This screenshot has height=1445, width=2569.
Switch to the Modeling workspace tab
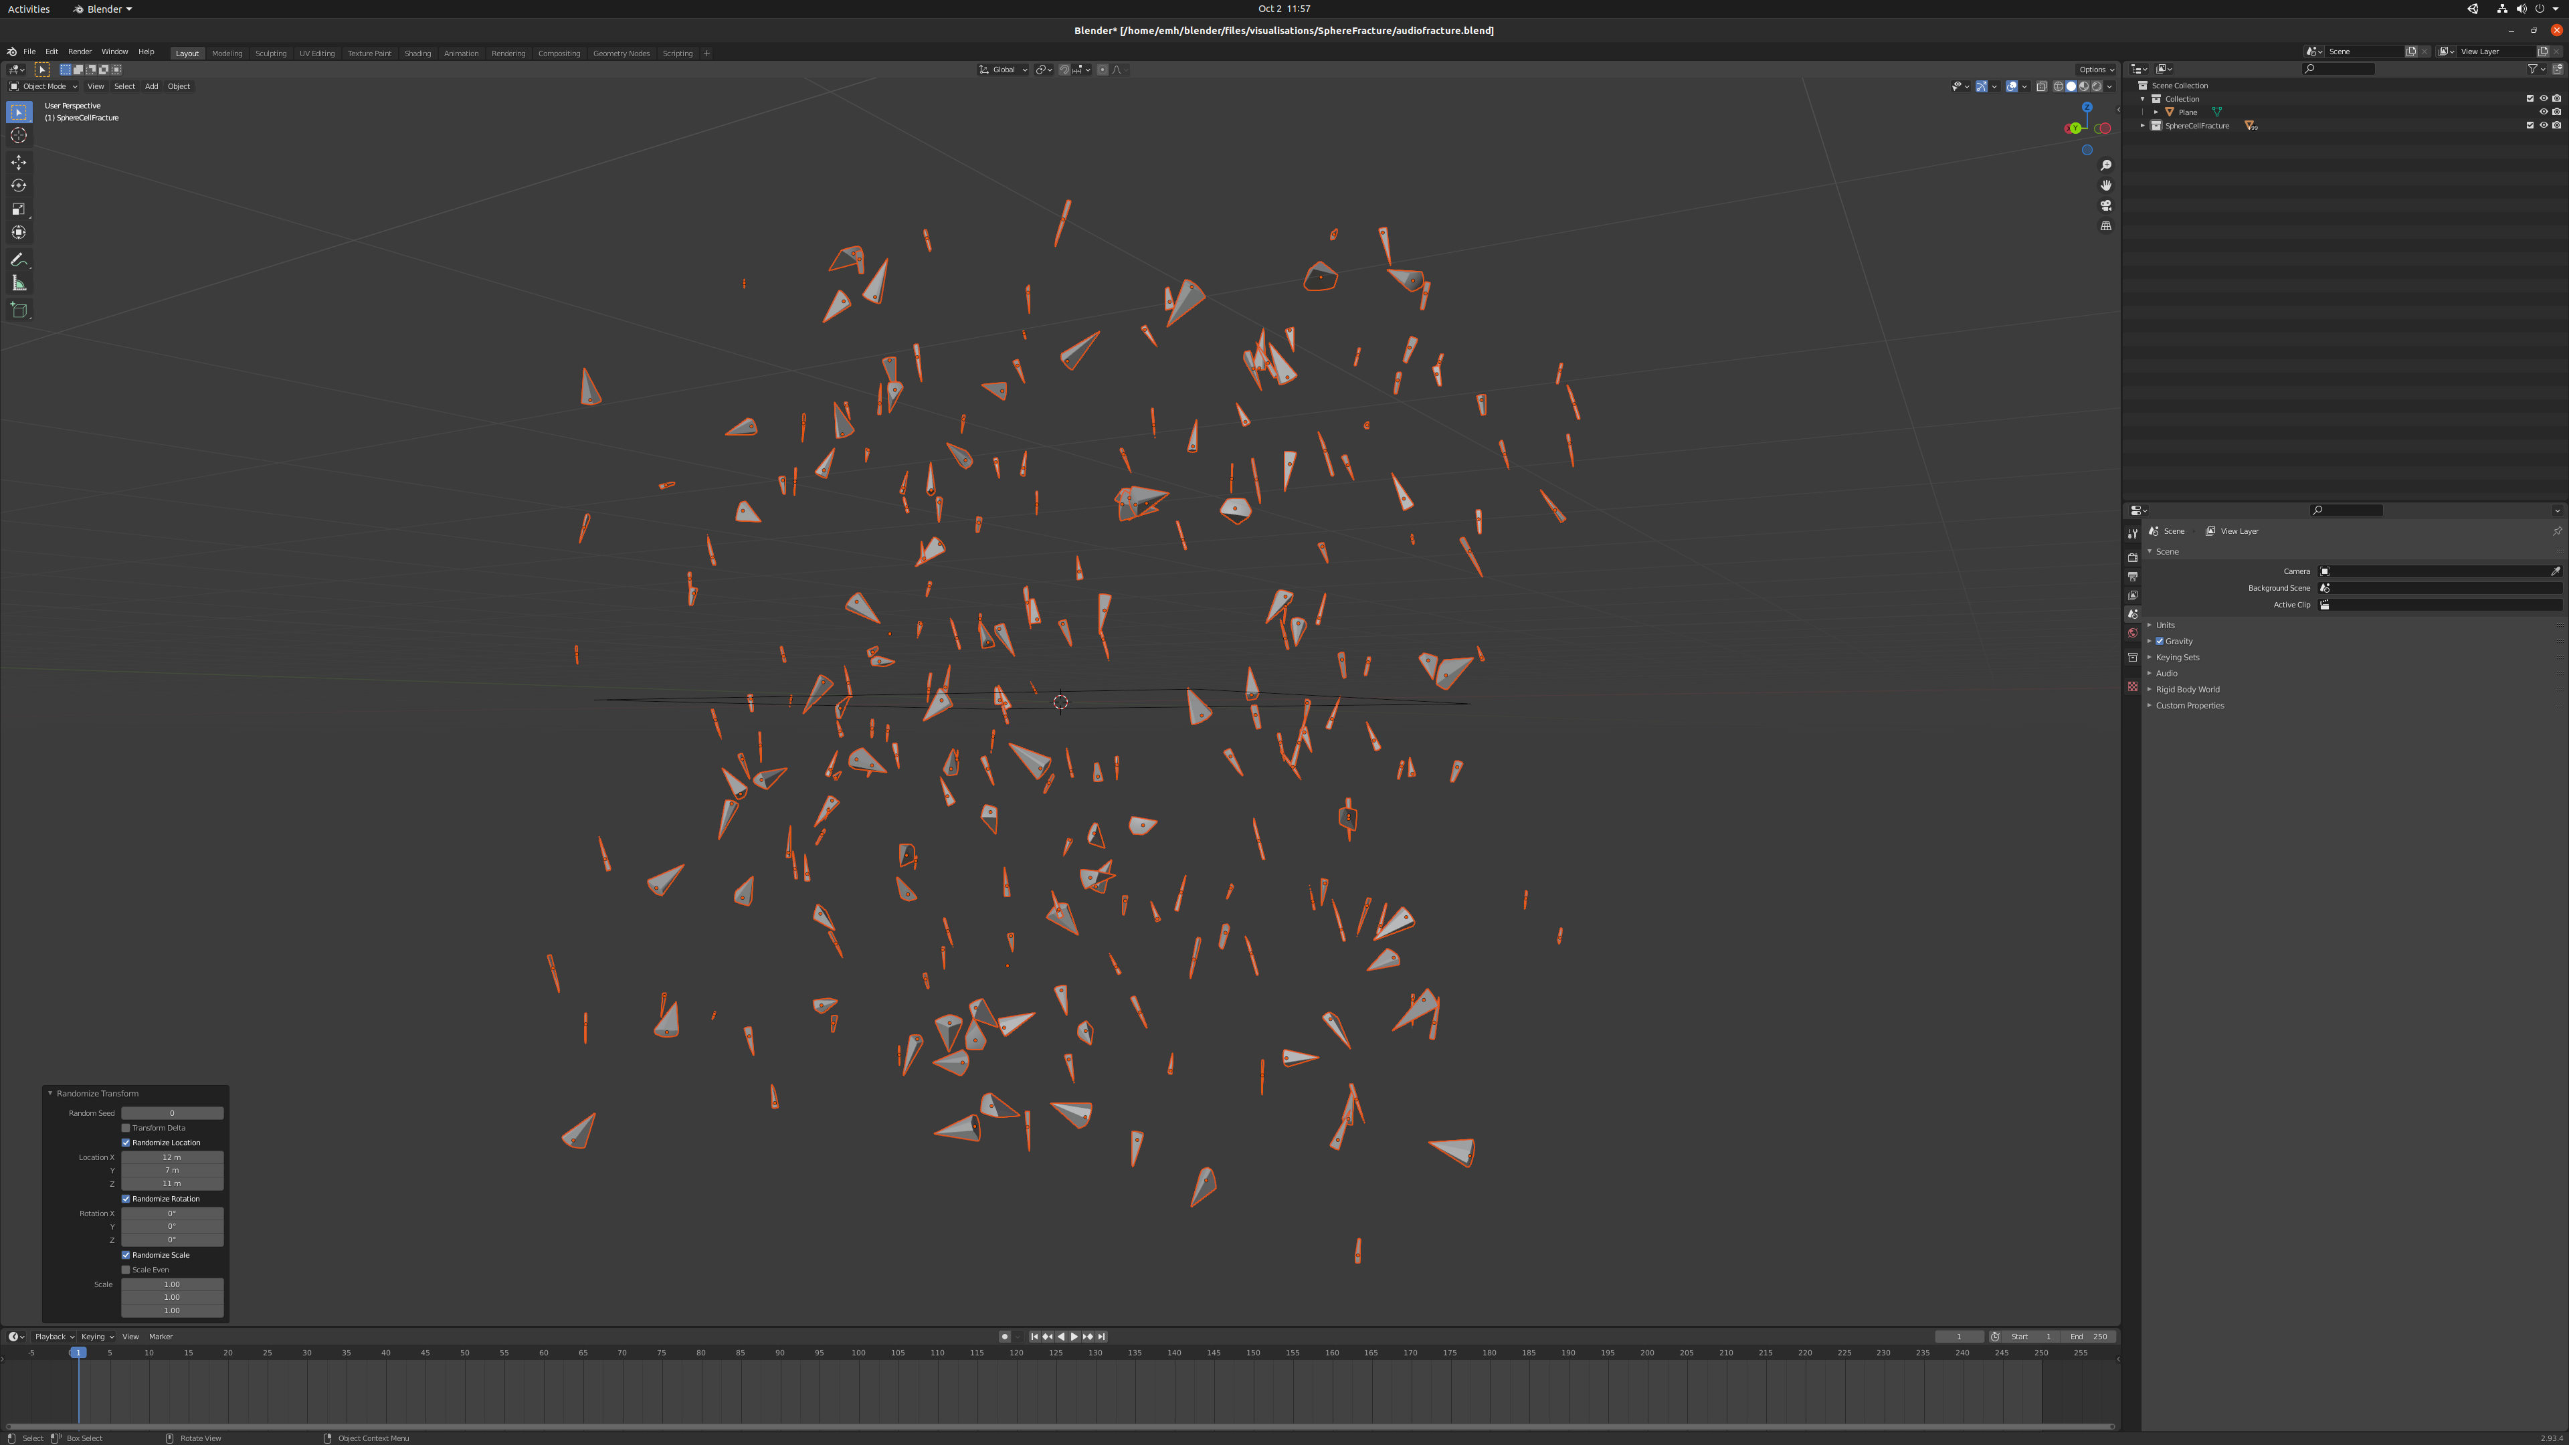(227, 54)
